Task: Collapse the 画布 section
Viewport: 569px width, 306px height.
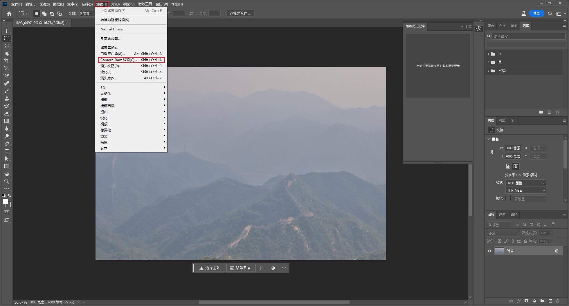Action: [x=488, y=139]
